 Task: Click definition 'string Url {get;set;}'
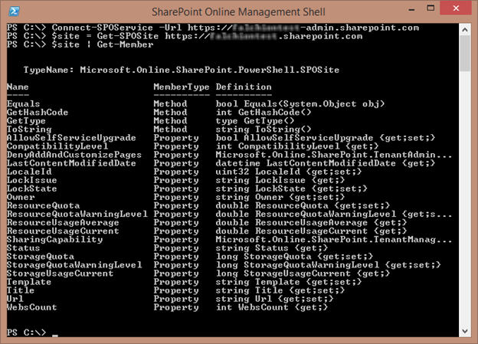pyautogui.click(x=275, y=299)
